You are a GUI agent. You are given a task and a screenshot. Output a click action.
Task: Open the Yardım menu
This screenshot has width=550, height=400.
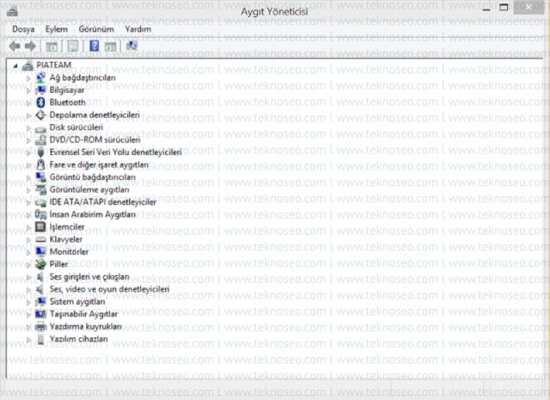pyautogui.click(x=138, y=29)
